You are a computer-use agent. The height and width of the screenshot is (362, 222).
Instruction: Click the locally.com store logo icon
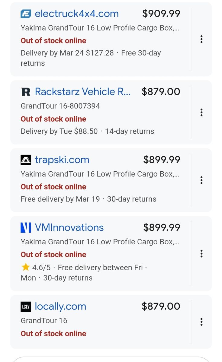[x=26, y=306]
